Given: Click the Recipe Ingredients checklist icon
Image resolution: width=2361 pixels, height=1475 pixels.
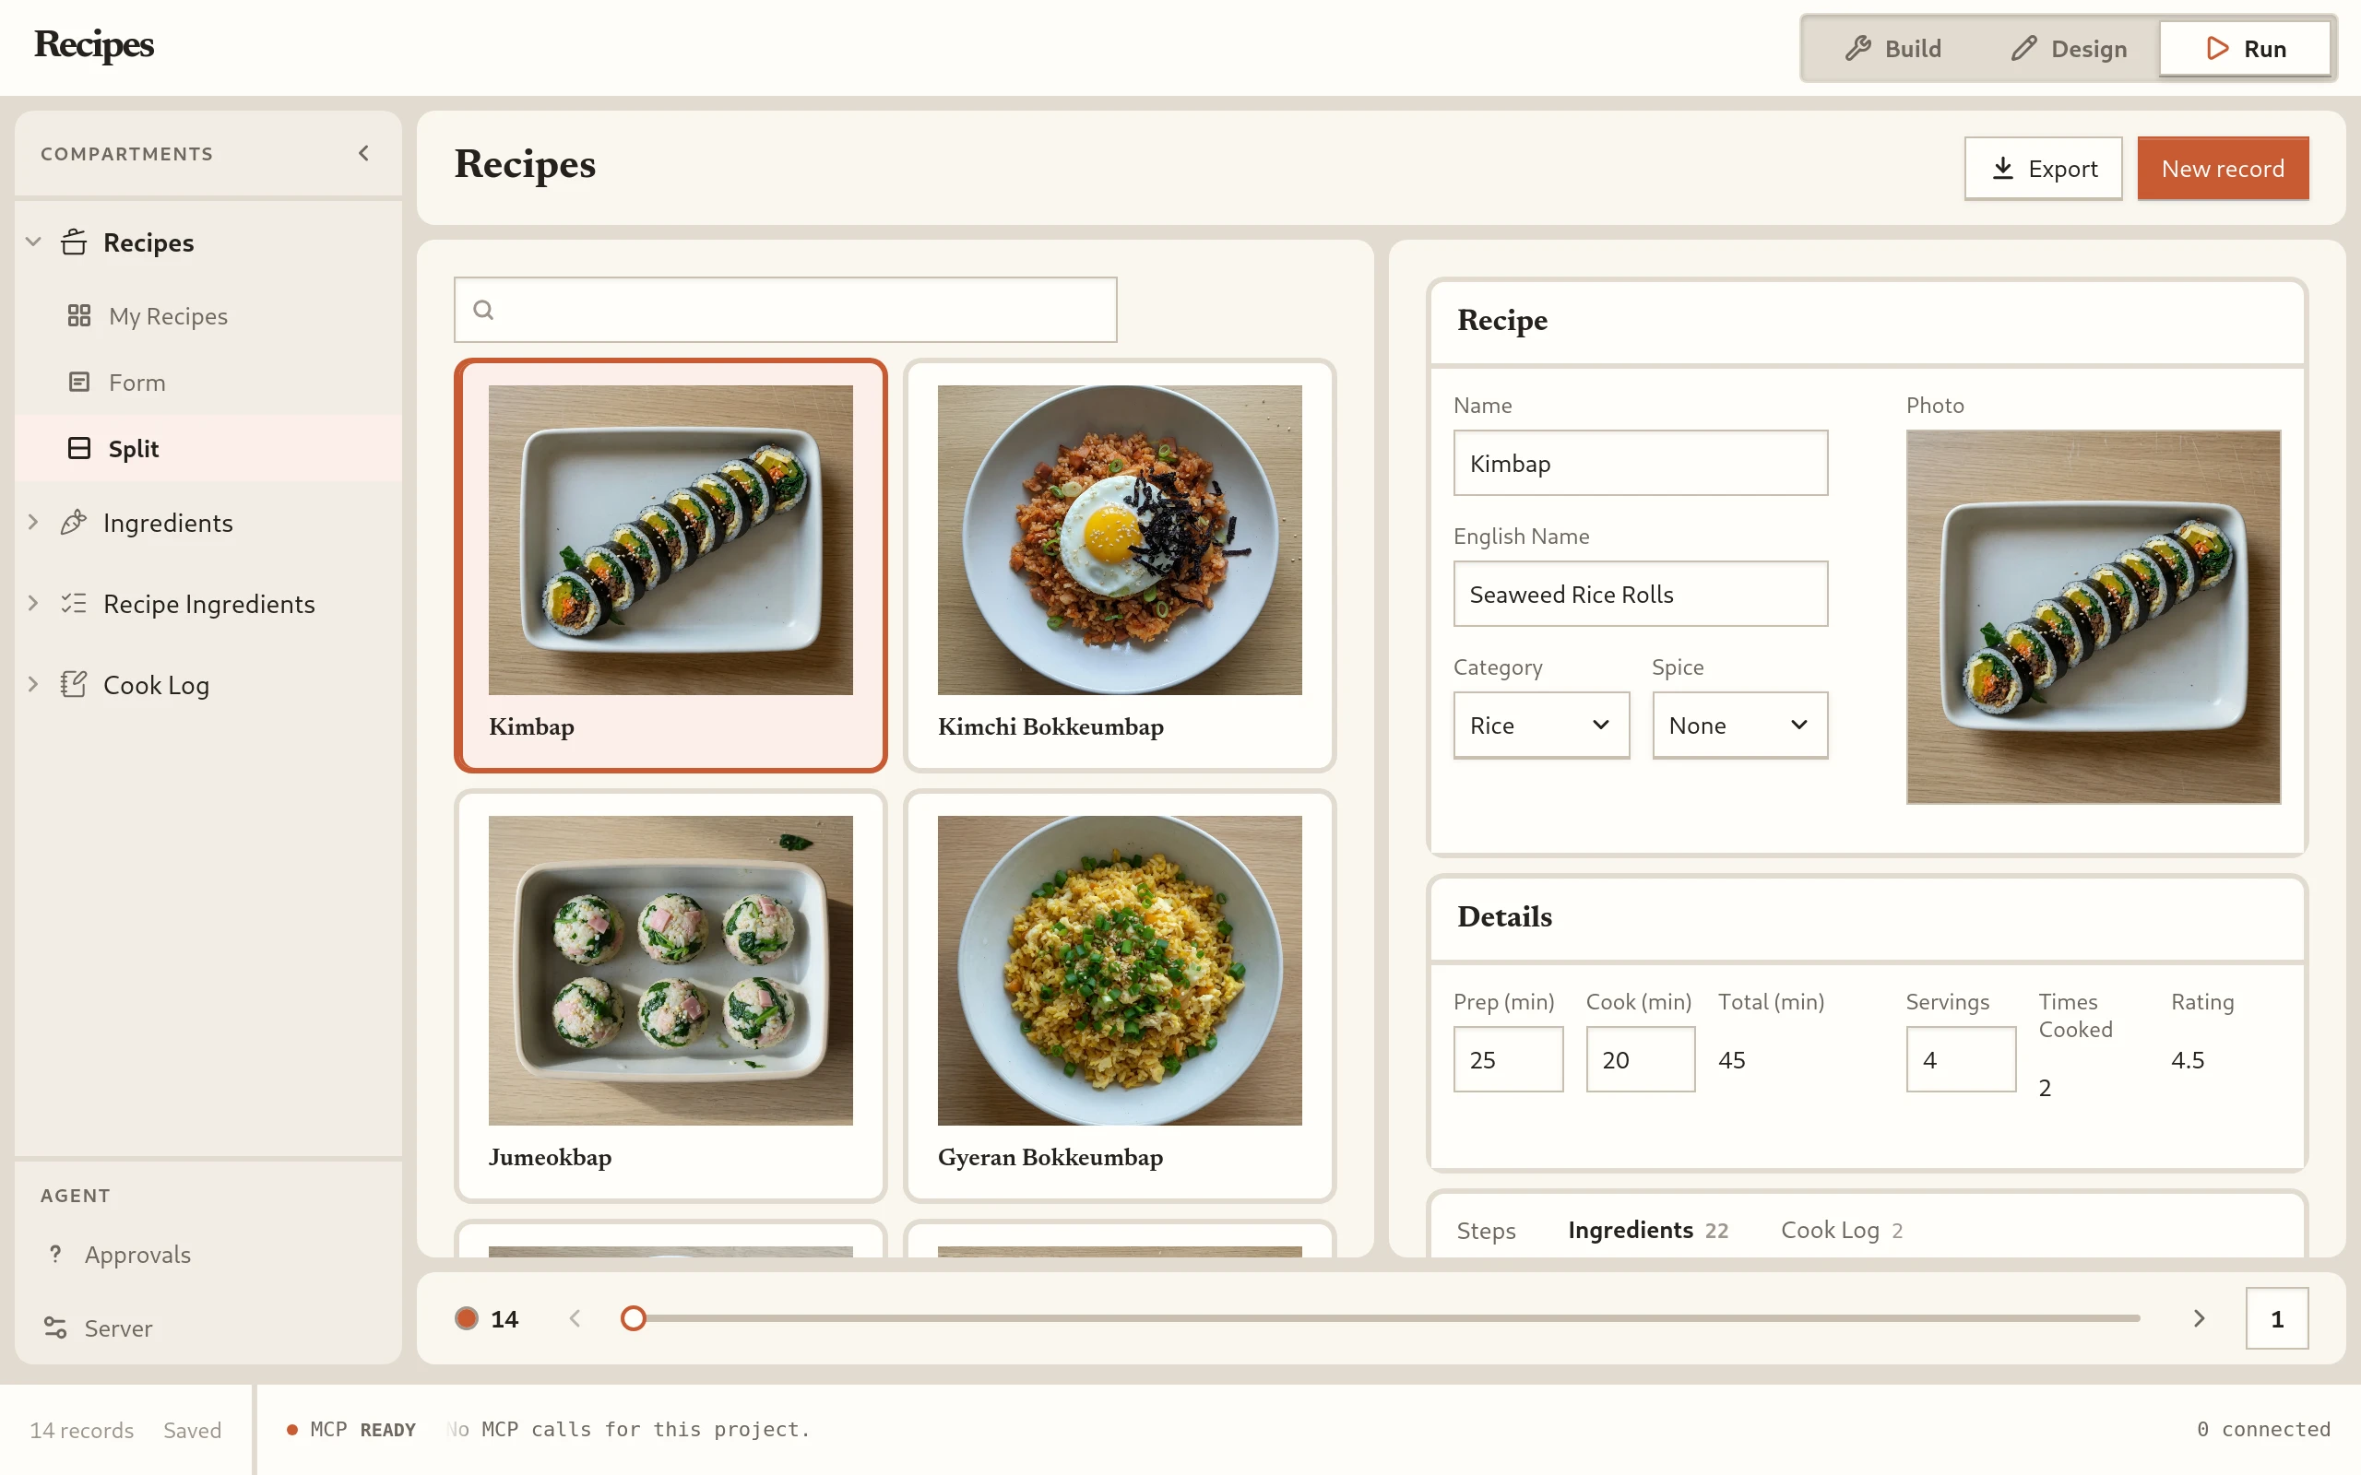Looking at the screenshot, I should point(74,603).
